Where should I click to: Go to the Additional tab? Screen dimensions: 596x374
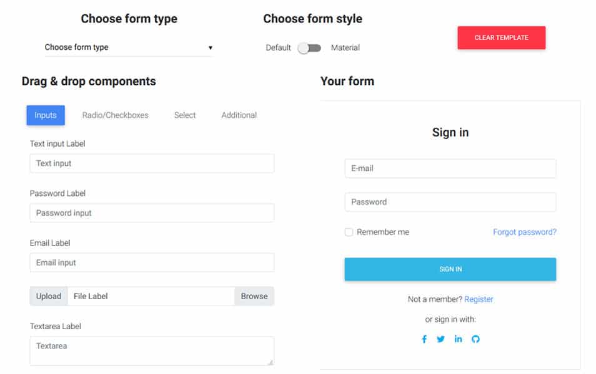click(x=239, y=115)
